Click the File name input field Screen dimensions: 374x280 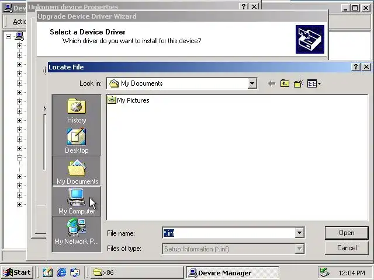(x=229, y=233)
